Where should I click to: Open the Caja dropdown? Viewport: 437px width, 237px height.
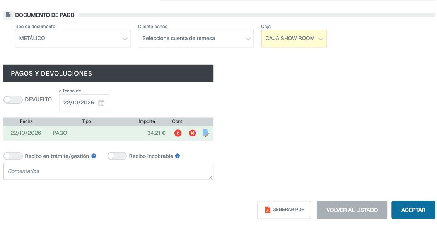click(x=294, y=39)
